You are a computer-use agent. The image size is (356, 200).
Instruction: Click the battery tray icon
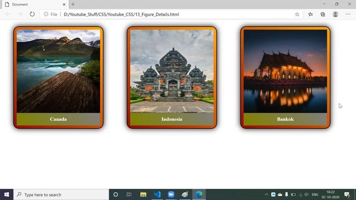(293, 194)
